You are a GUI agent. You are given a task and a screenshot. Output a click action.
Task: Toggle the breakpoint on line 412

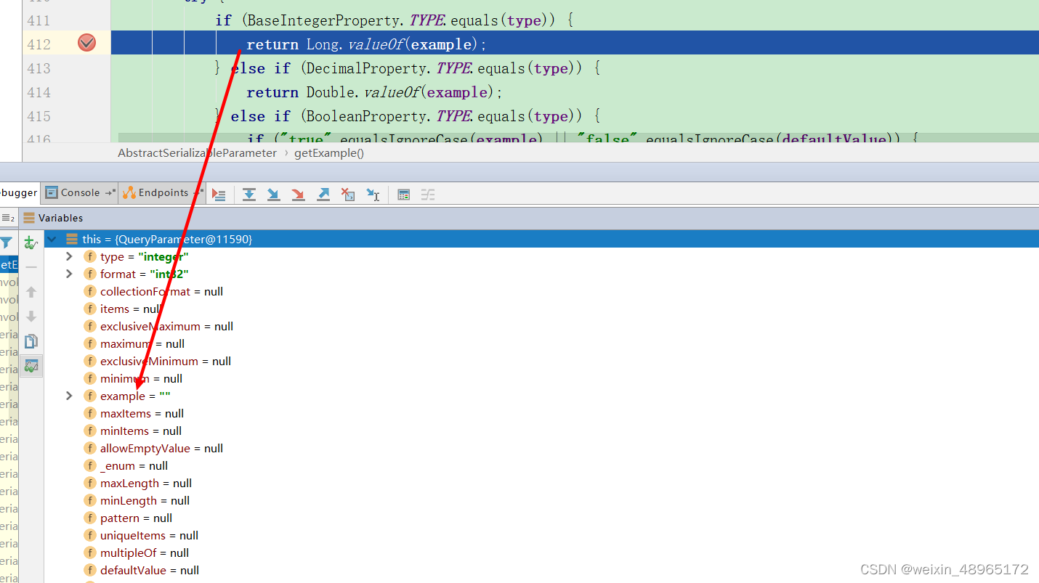click(86, 43)
